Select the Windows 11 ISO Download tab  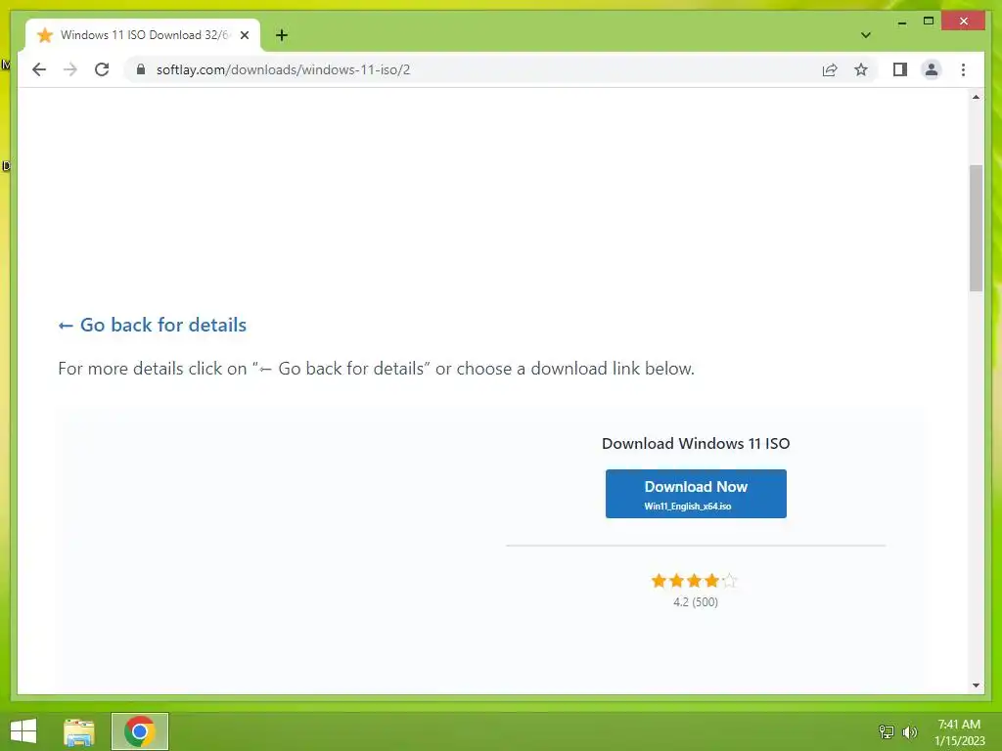(143, 35)
